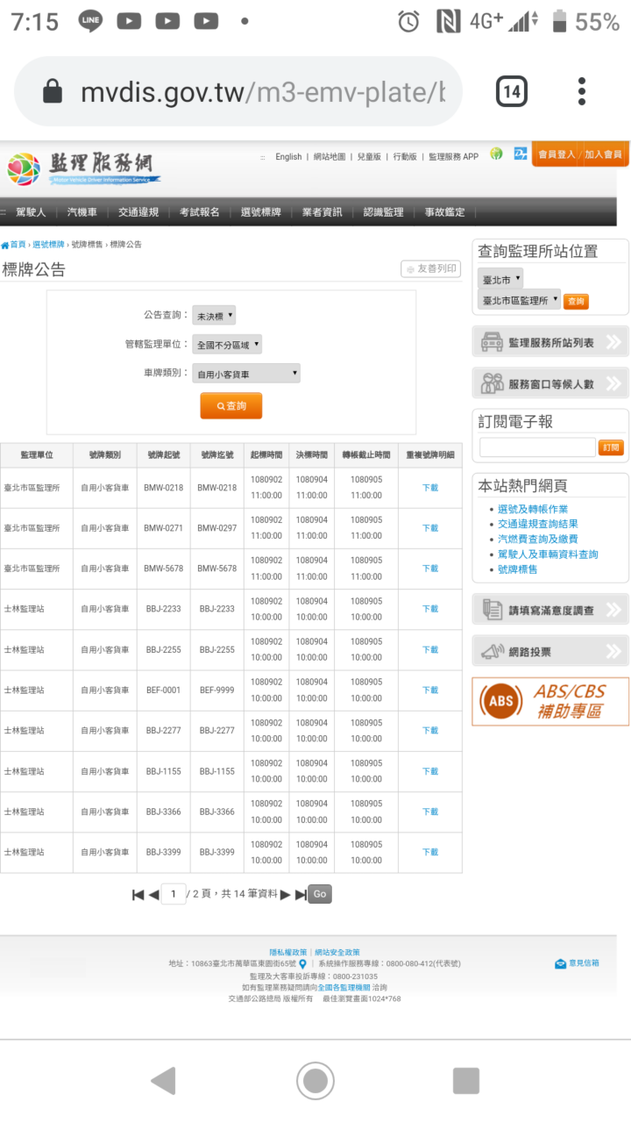Click 下載 for BBJ-3399 row
Image resolution: width=631 pixels, height=1123 pixels.
pyautogui.click(x=429, y=852)
